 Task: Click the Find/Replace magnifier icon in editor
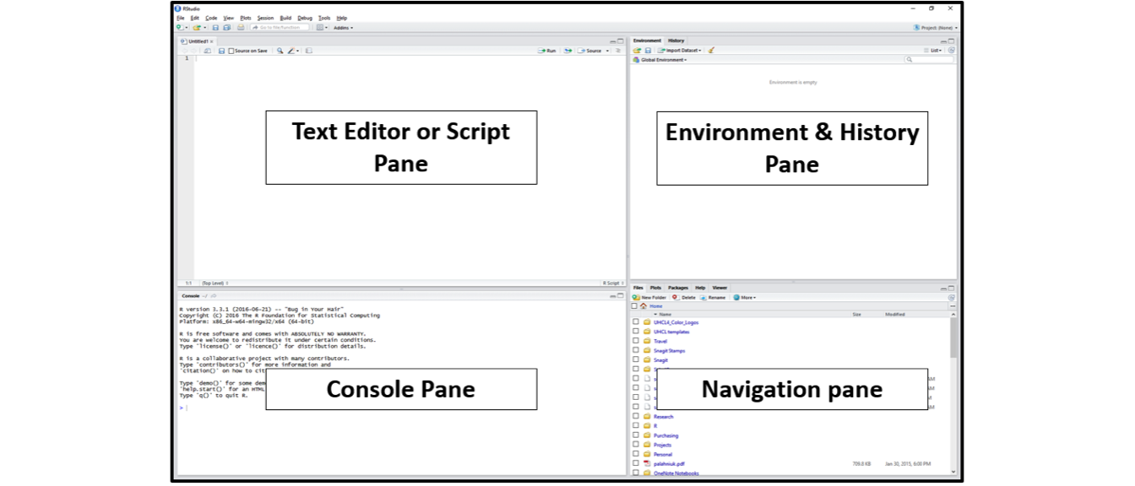click(x=280, y=51)
